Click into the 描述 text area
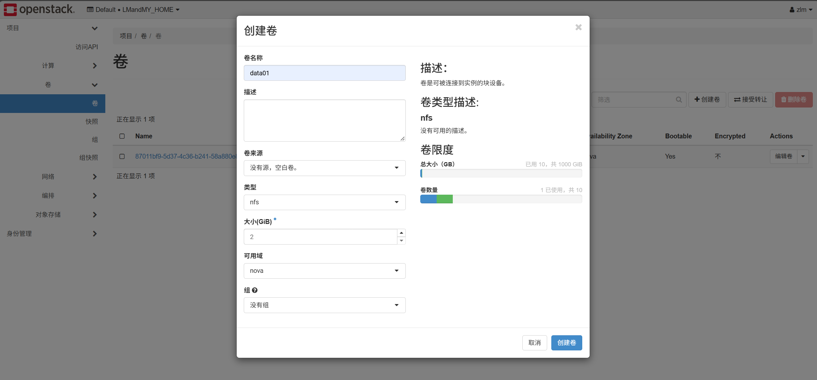The width and height of the screenshot is (817, 380). [x=325, y=120]
